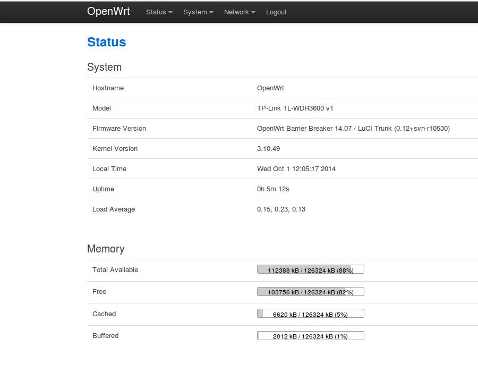Click the Free memory progress bar
The image size is (478, 372).
click(310, 291)
